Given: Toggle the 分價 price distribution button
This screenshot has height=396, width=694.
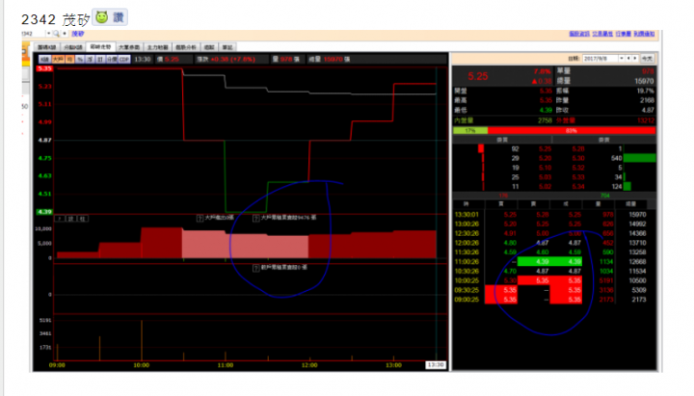Looking at the screenshot, I should point(112,59).
